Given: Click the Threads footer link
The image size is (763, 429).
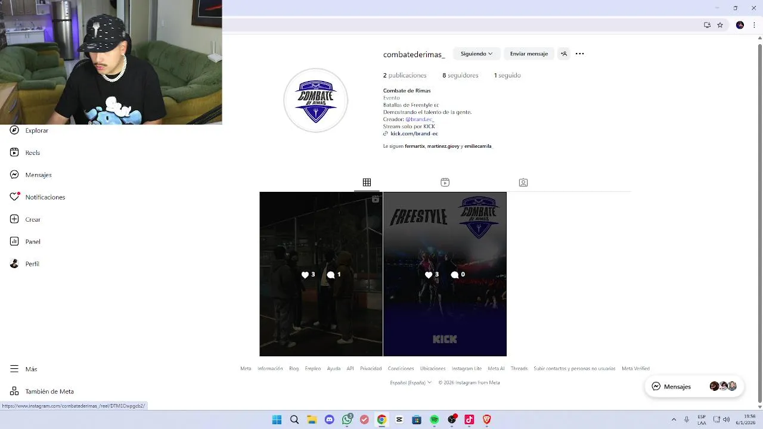Looking at the screenshot, I should (519, 369).
